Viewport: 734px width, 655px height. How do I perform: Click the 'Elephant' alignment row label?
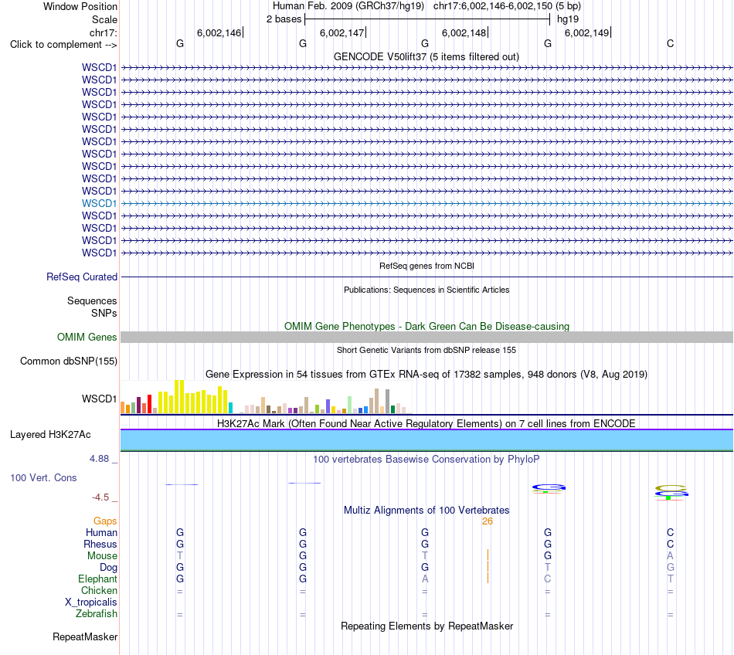click(x=97, y=579)
